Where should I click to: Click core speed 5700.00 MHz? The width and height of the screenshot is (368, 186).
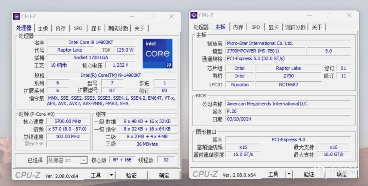67,121
